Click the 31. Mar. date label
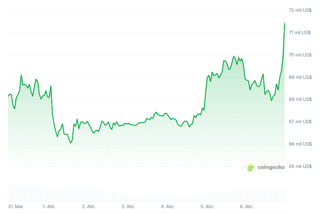 pyautogui.click(x=16, y=207)
